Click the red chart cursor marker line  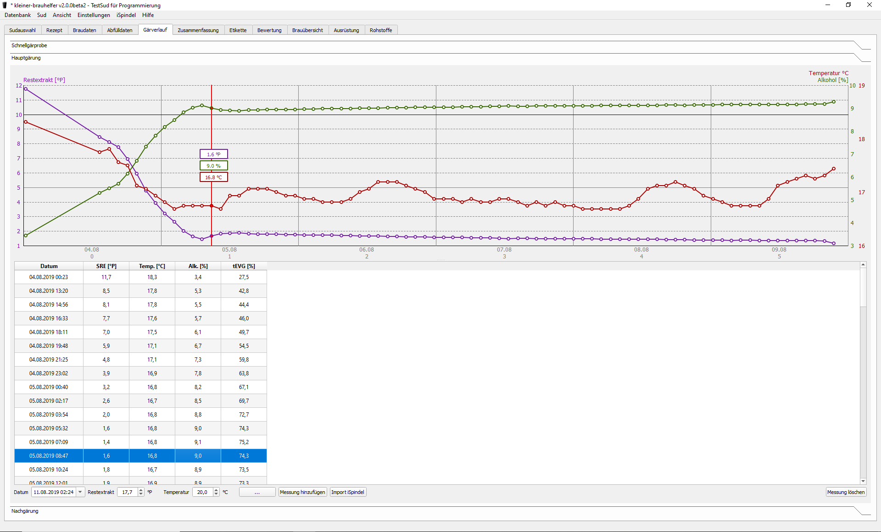[212, 128]
